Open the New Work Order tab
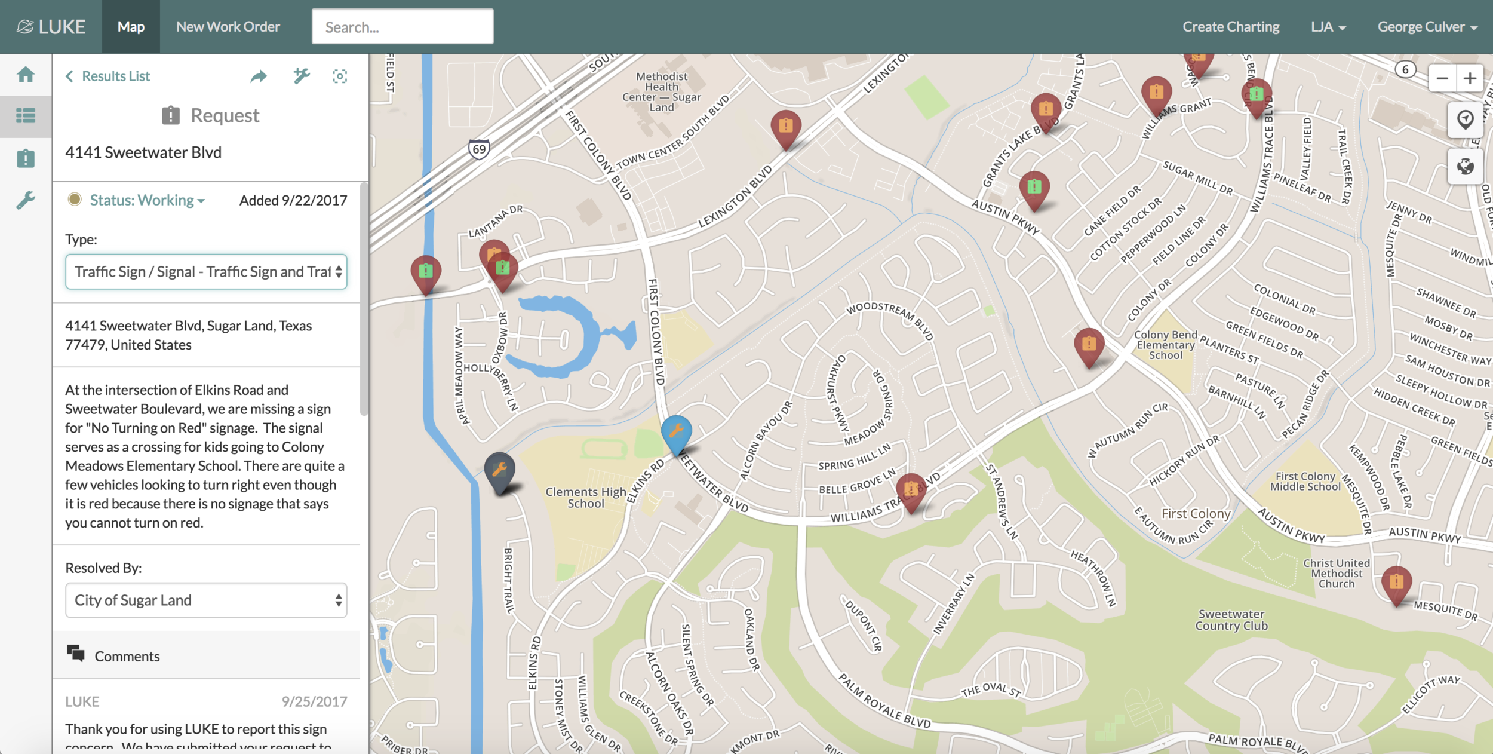This screenshot has height=754, width=1493. [228, 27]
